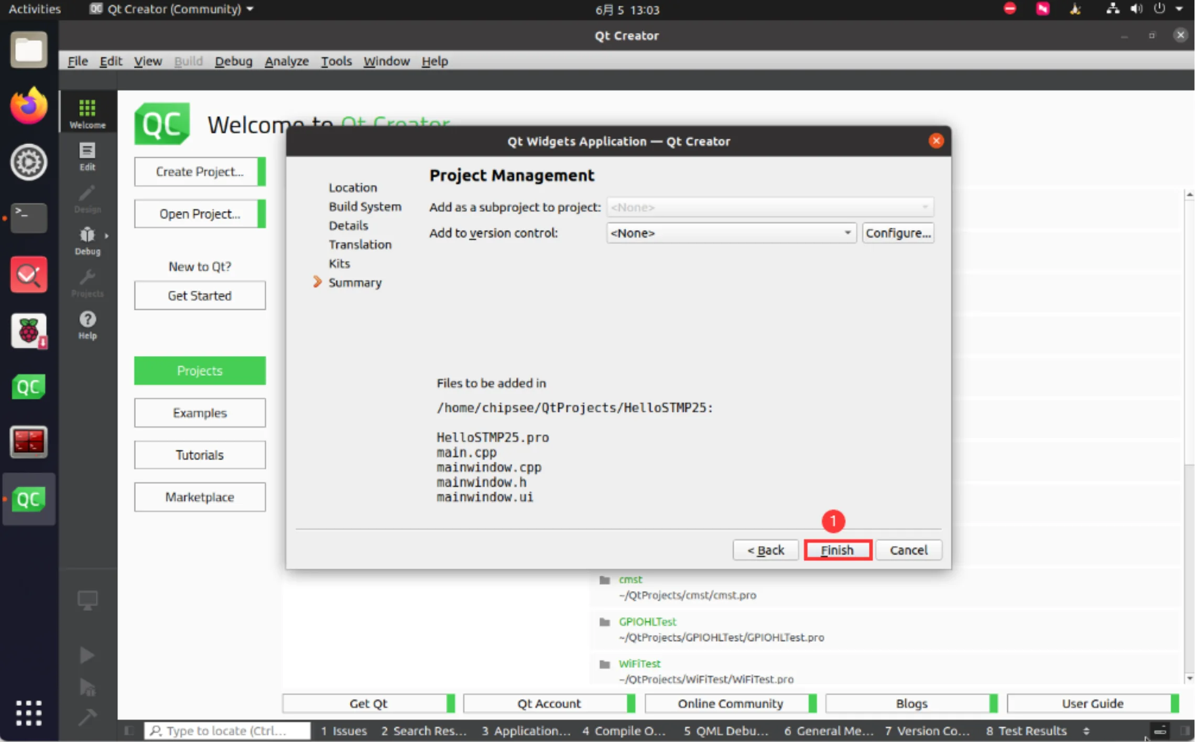Click the Design mode pencil icon
This screenshot has height=742, width=1195.
(88, 198)
